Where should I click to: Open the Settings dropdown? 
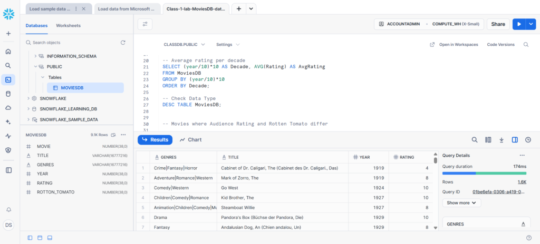coord(228,45)
